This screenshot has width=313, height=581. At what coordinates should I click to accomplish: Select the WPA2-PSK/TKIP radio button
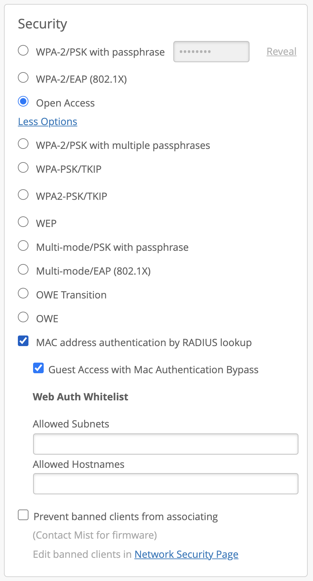23,195
